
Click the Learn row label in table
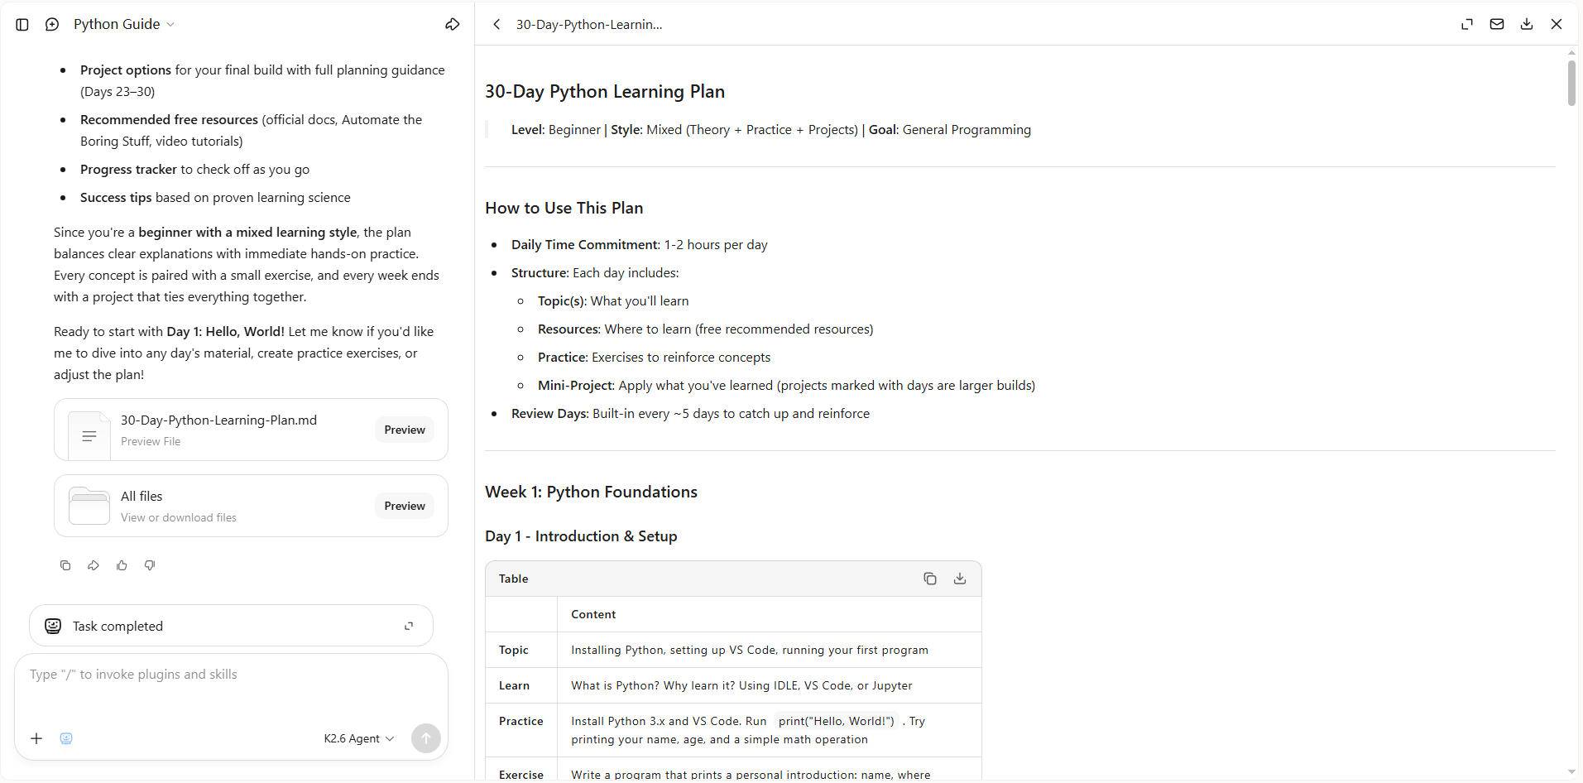click(x=514, y=685)
